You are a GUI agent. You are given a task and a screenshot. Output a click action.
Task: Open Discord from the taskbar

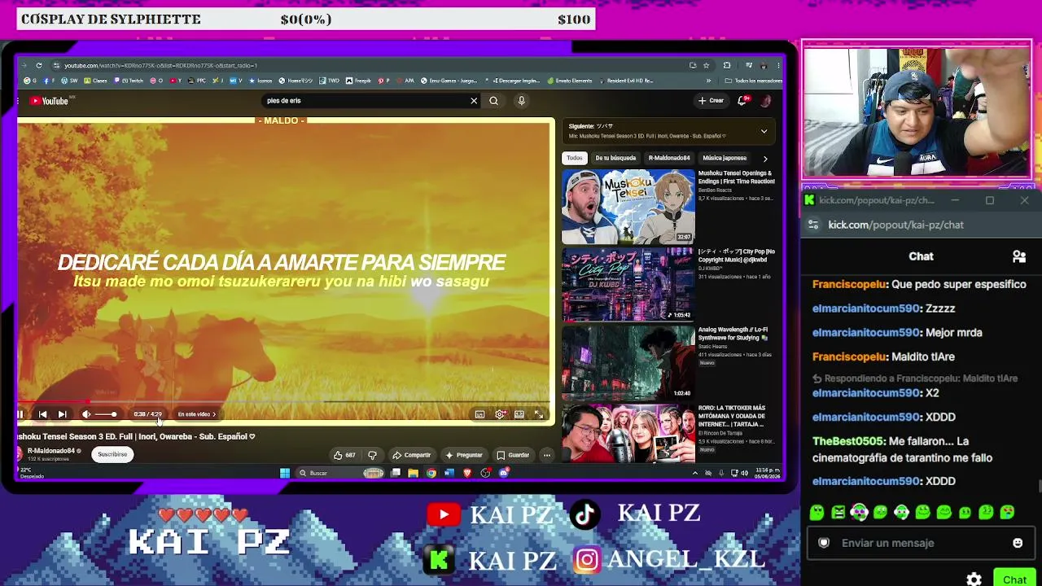(x=504, y=473)
